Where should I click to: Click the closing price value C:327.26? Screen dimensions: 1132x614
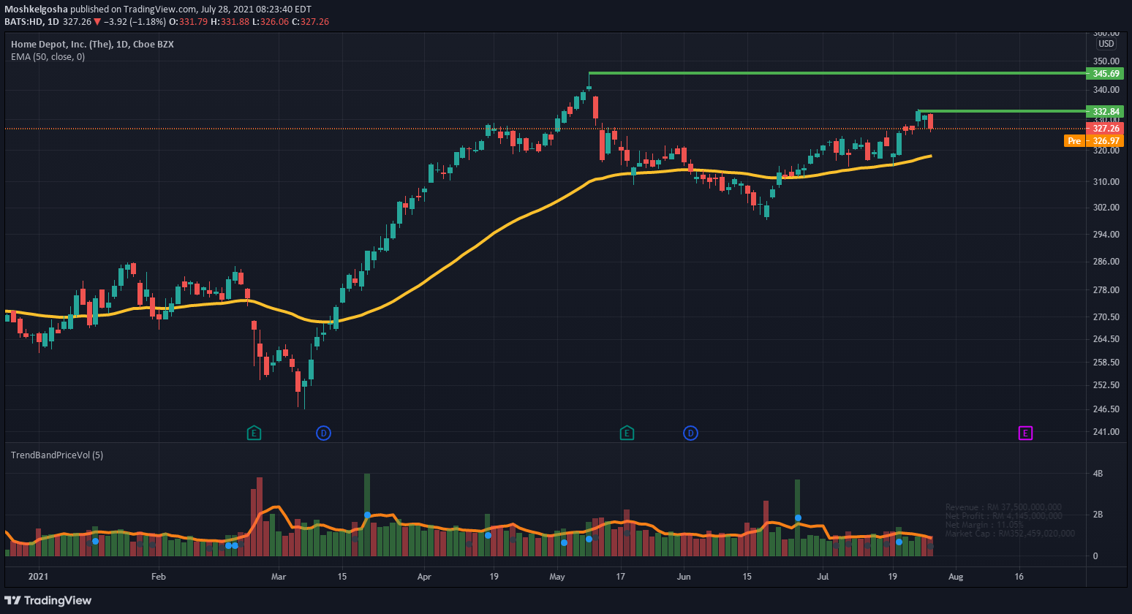tap(310, 22)
